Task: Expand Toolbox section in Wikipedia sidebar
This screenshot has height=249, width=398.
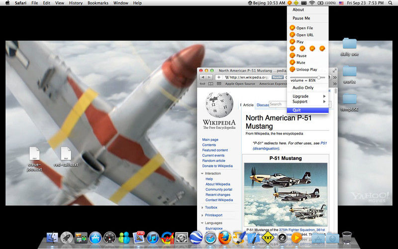Action: point(202,208)
